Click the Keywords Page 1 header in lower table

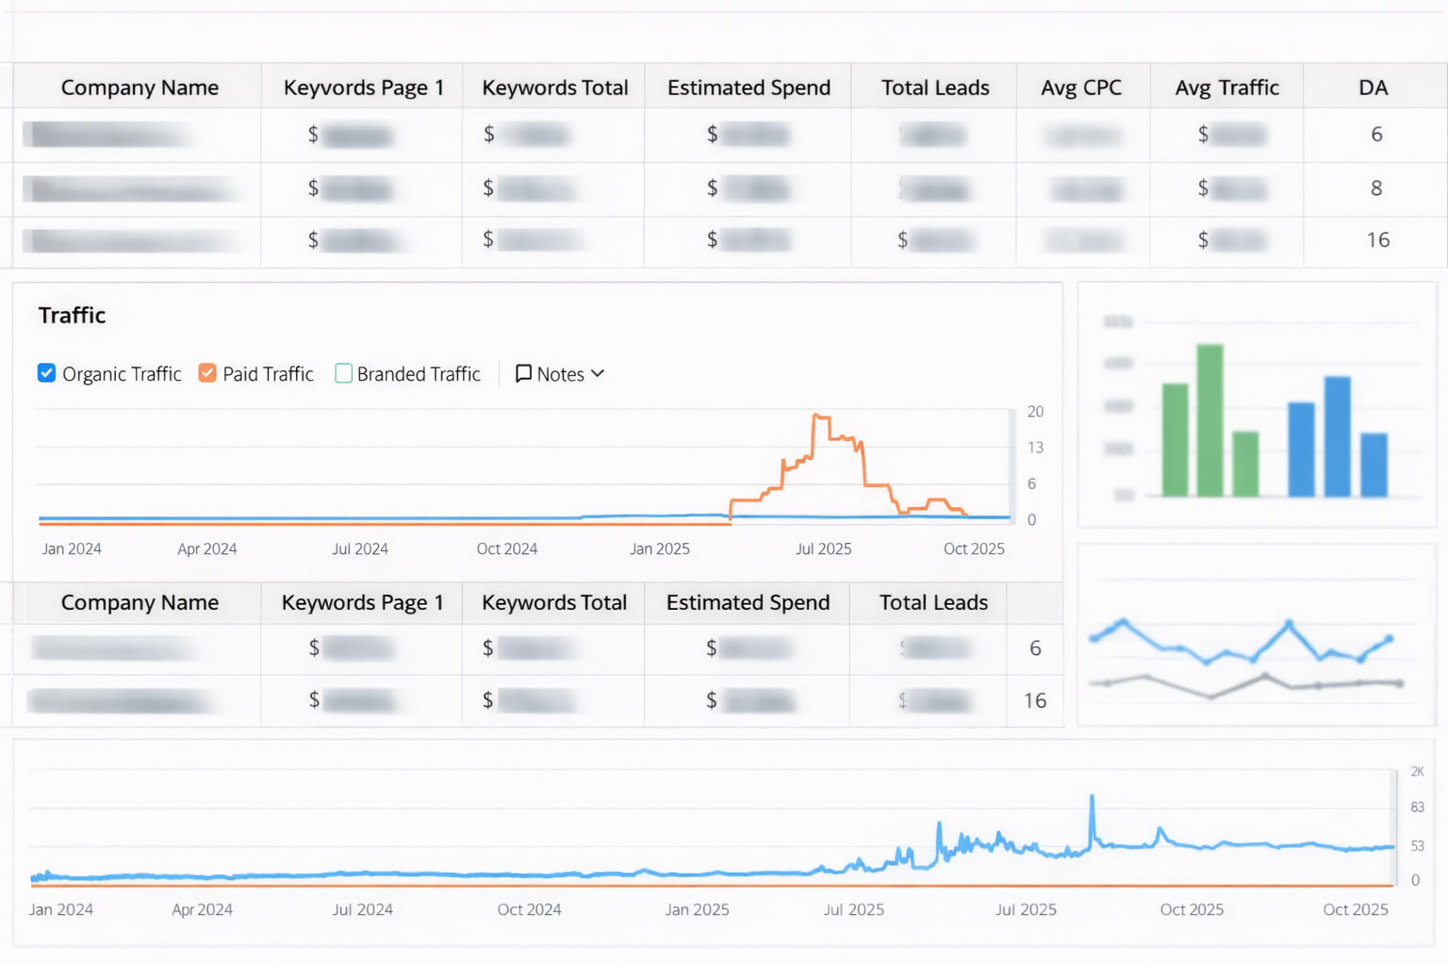tap(362, 603)
